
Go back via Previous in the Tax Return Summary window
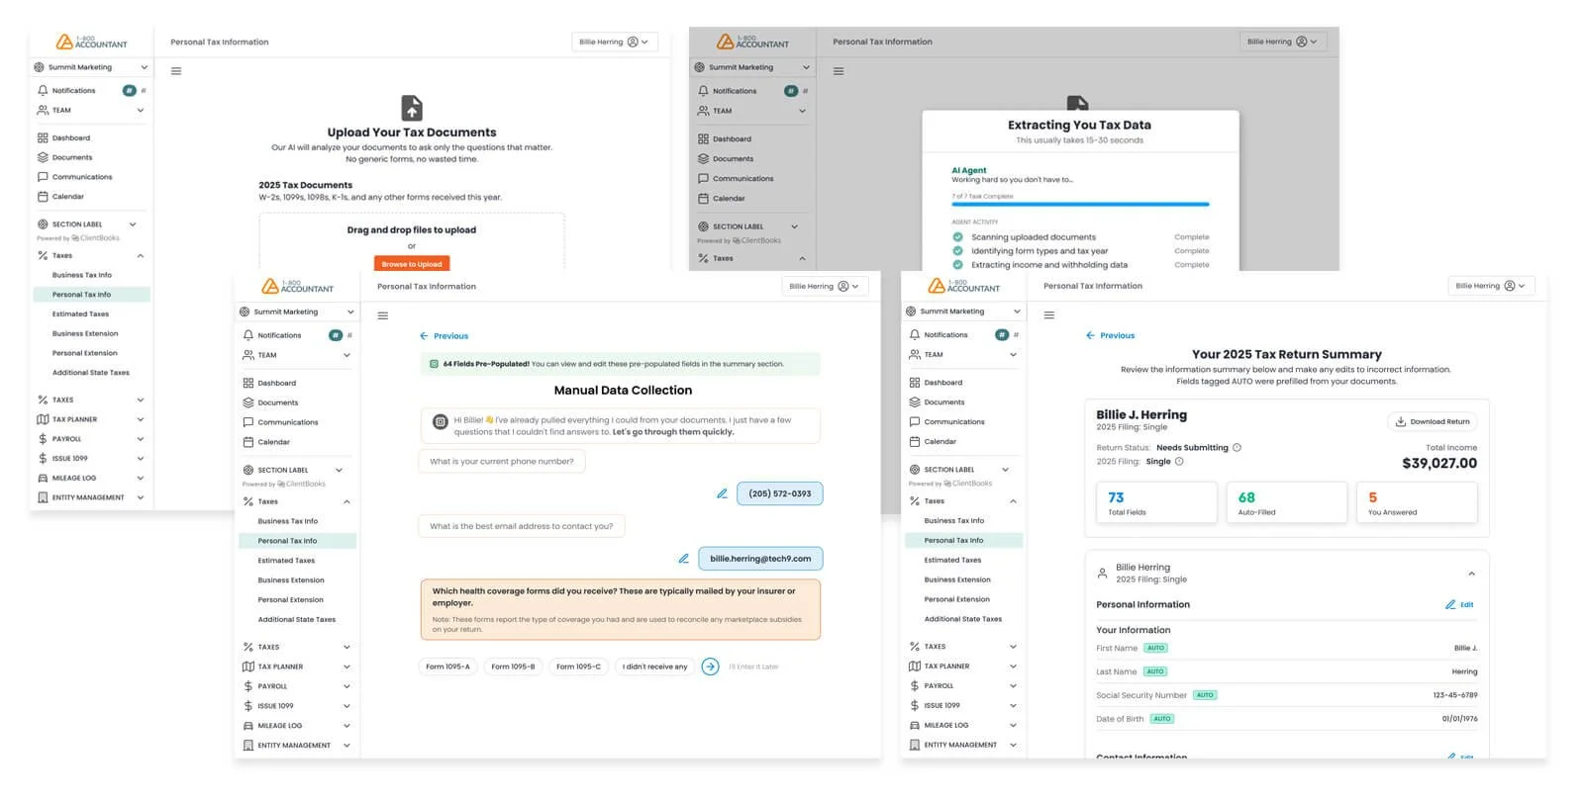point(1110,335)
